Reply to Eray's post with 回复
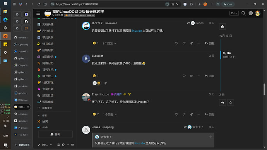Screen dimensions: 267x150 (x=210, y=114)
